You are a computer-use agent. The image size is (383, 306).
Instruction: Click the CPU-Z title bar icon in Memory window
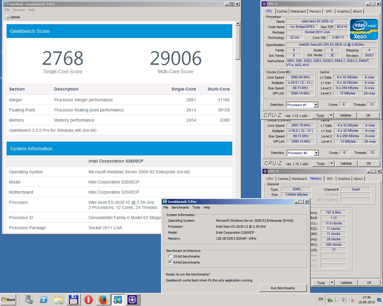tap(265, 171)
